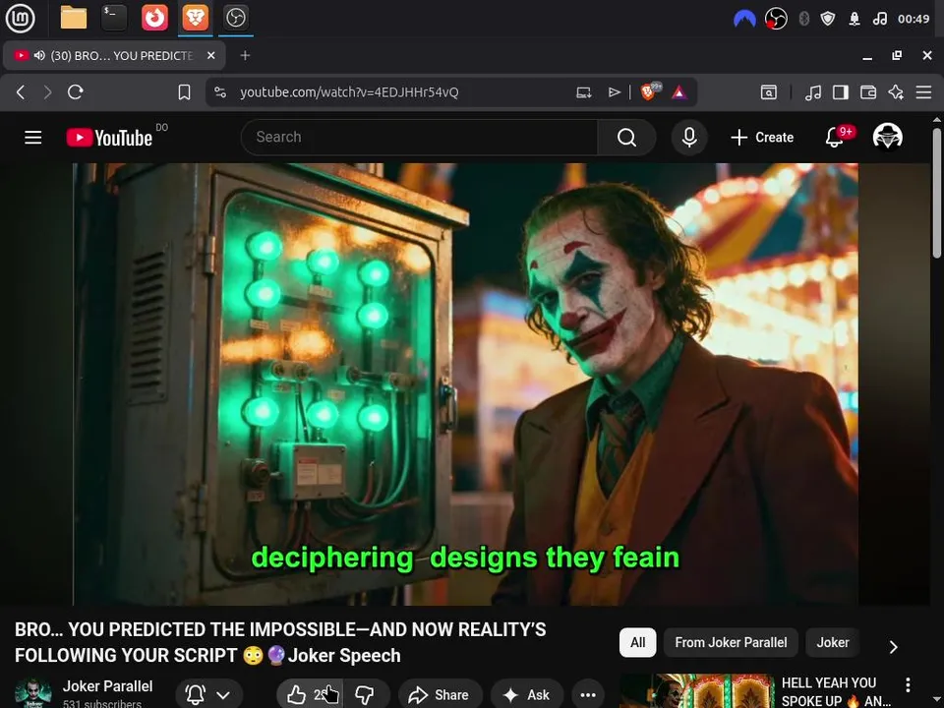This screenshot has height=708, width=944.
Task: Open the YouTube guide menu
Action: pos(33,138)
